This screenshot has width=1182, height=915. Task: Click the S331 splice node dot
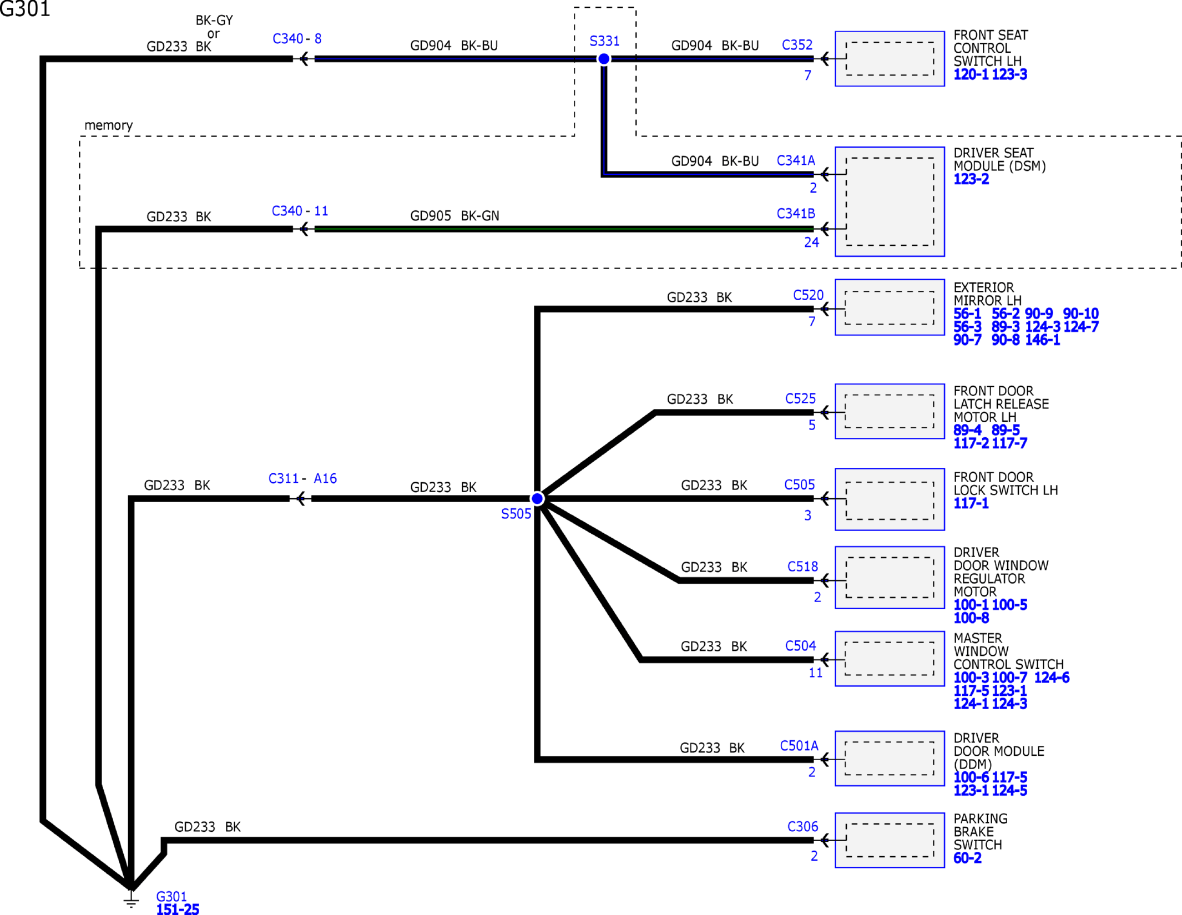click(x=604, y=59)
